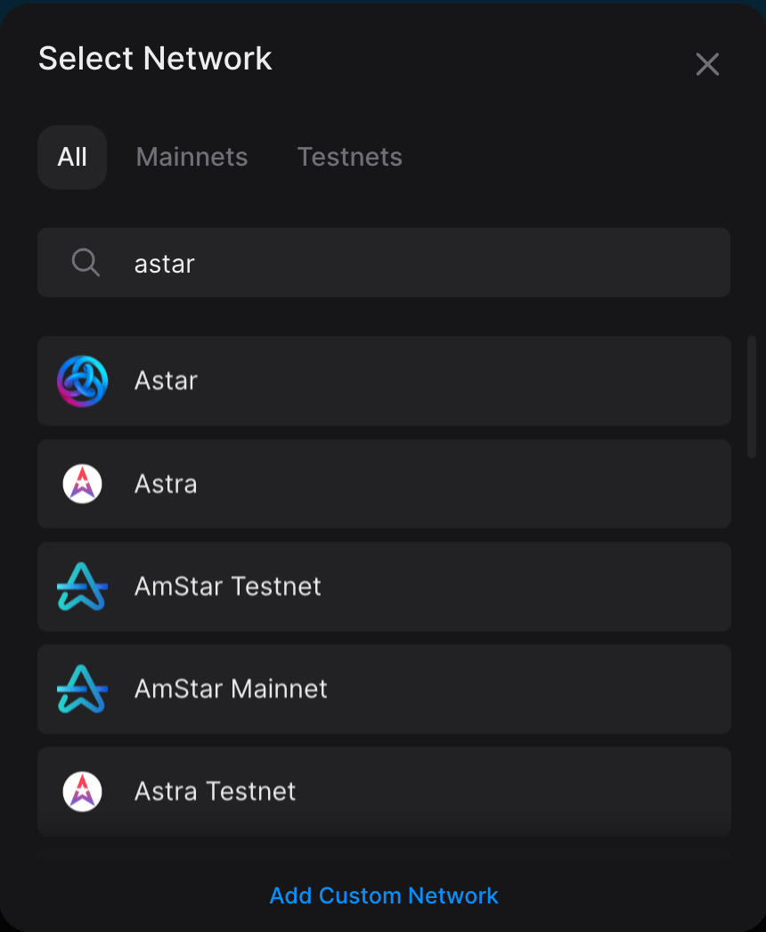Select the AmStar Testnet logo
Image resolution: width=766 pixels, height=932 pixels.
pyautogui.click(x=82, y=586)
